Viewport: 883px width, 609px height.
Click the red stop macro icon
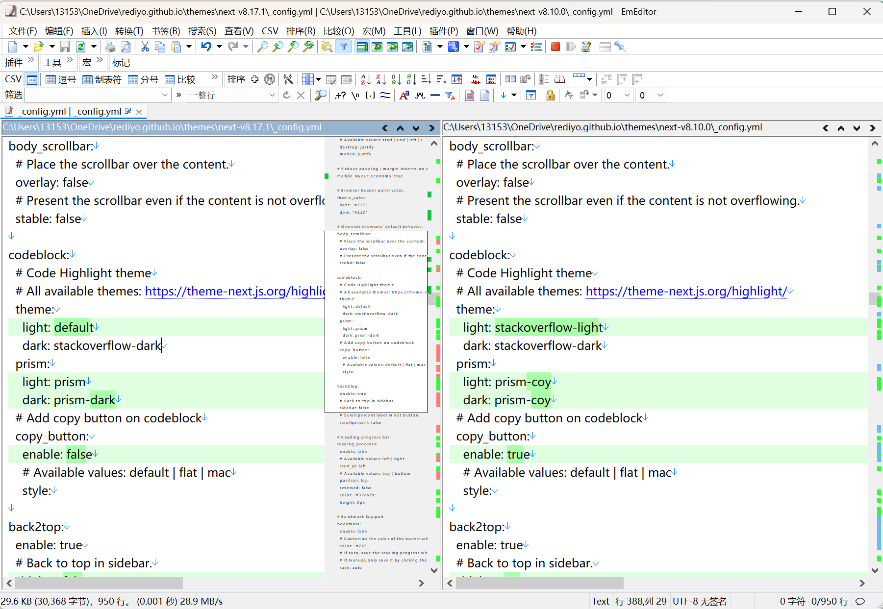pos(555,47)
